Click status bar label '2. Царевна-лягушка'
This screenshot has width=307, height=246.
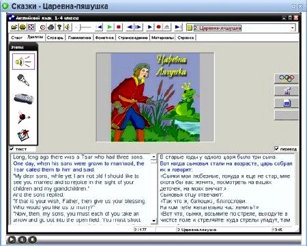[196, 230]
